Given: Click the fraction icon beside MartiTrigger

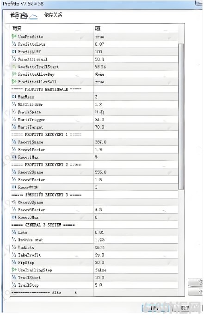Looking at the screenshot, I should tap(14, 119).
